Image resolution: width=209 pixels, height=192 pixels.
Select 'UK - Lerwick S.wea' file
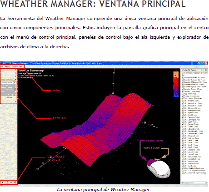pos(191,152)
